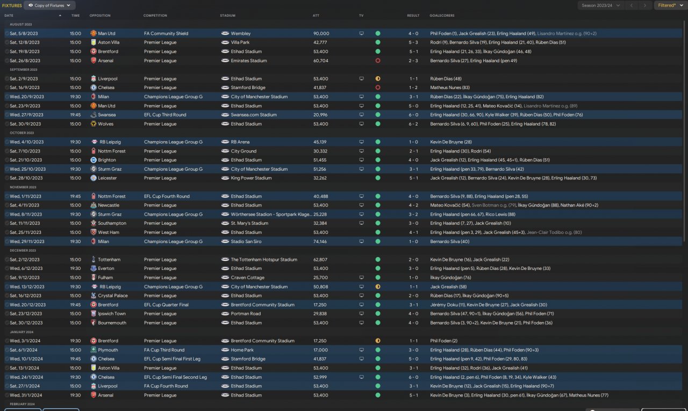Open the 1 - 2 result against Chelsea
The width and height of the screenshot is (688, 411).
[413, 87]
